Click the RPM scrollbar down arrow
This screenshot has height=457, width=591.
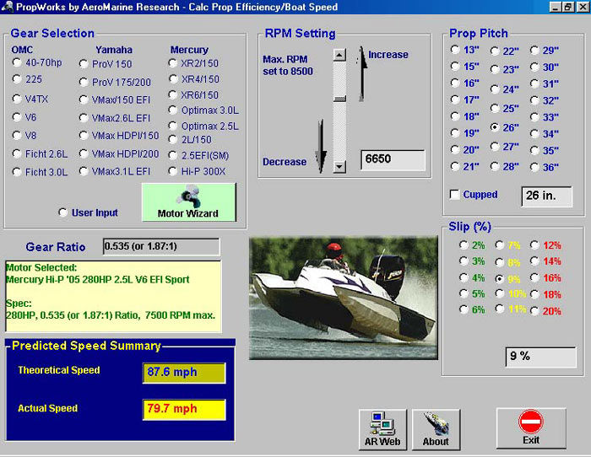[x=339, y=166]
